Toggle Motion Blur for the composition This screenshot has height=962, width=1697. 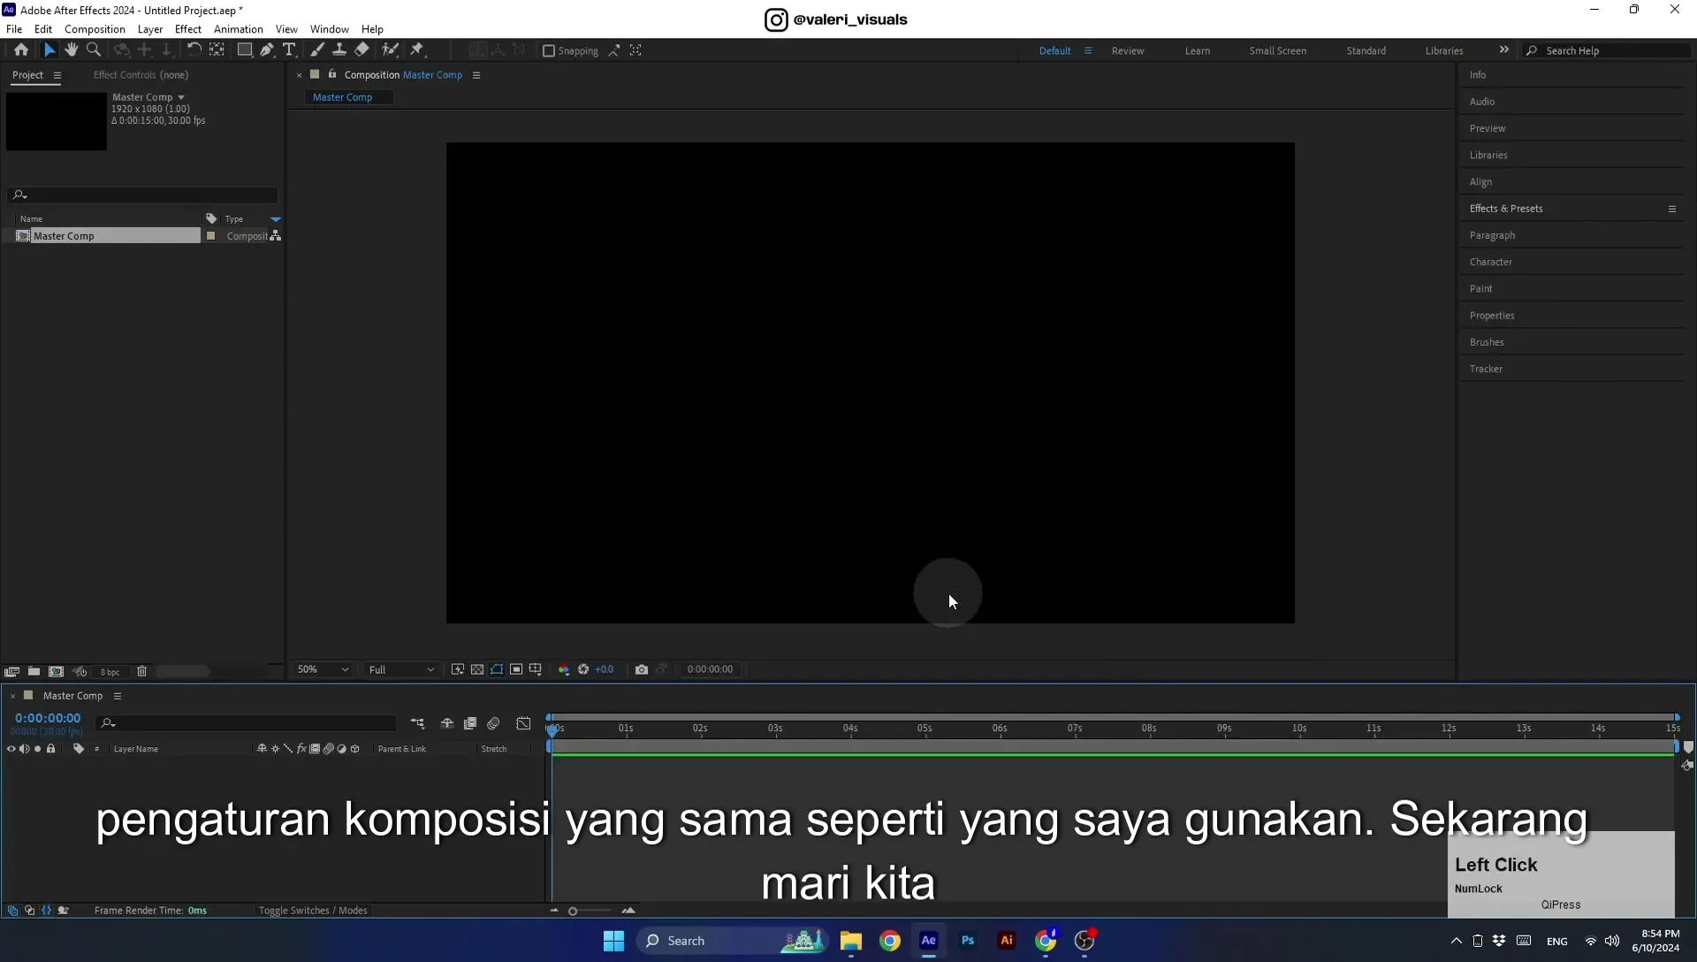point(493,723)
